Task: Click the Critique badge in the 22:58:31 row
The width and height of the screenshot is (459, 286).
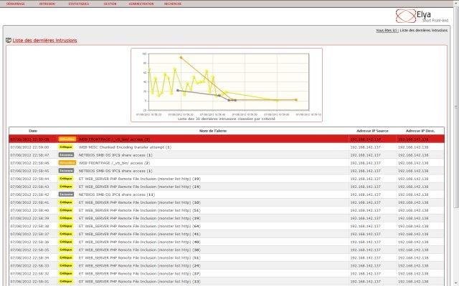Action: click(x=65, y=281)
